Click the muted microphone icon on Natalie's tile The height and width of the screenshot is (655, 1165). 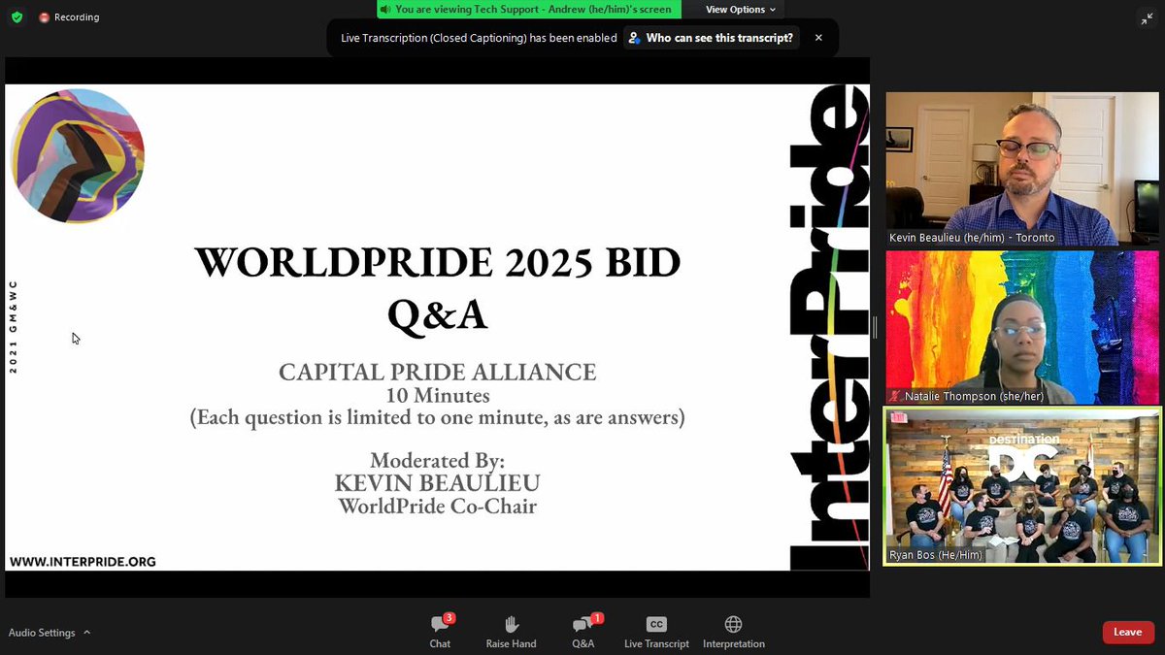(x=895, y=397)
